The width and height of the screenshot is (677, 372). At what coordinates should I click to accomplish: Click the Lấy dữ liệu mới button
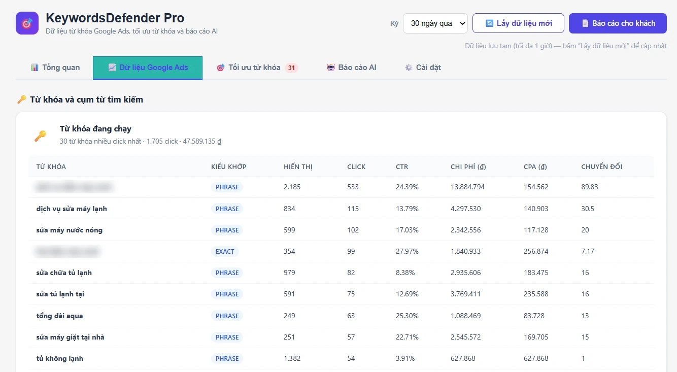click(x=518, y=23)
